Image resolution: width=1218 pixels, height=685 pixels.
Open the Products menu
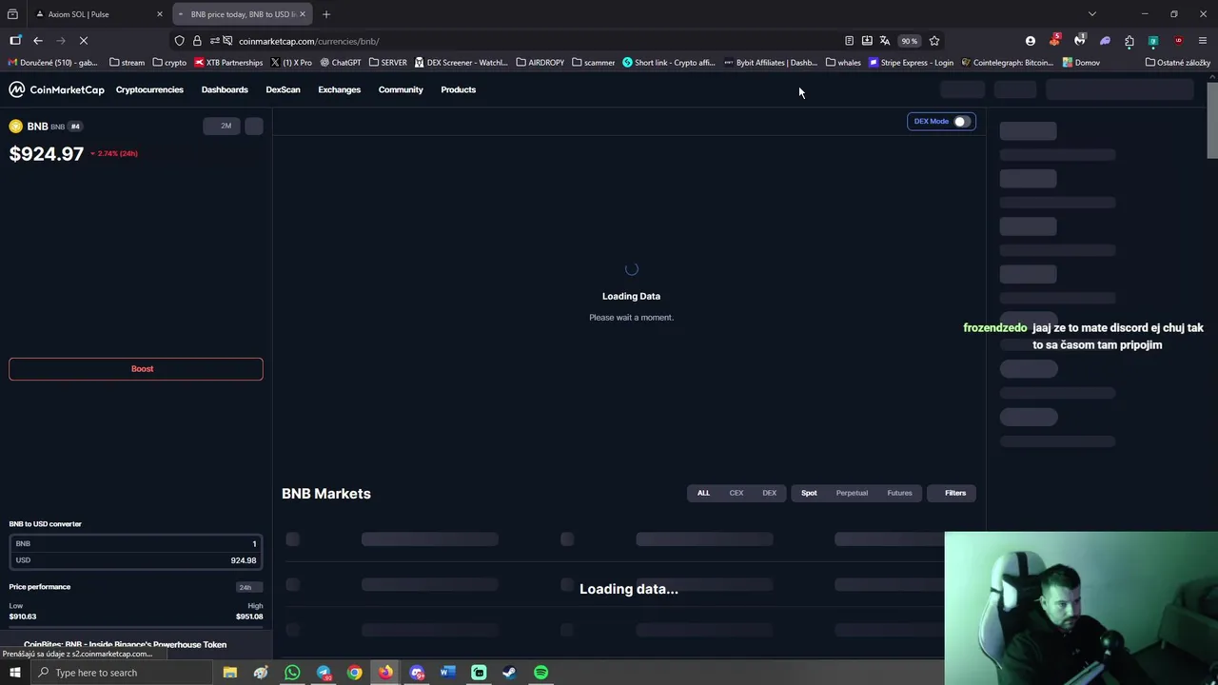[x=458, y=89]
